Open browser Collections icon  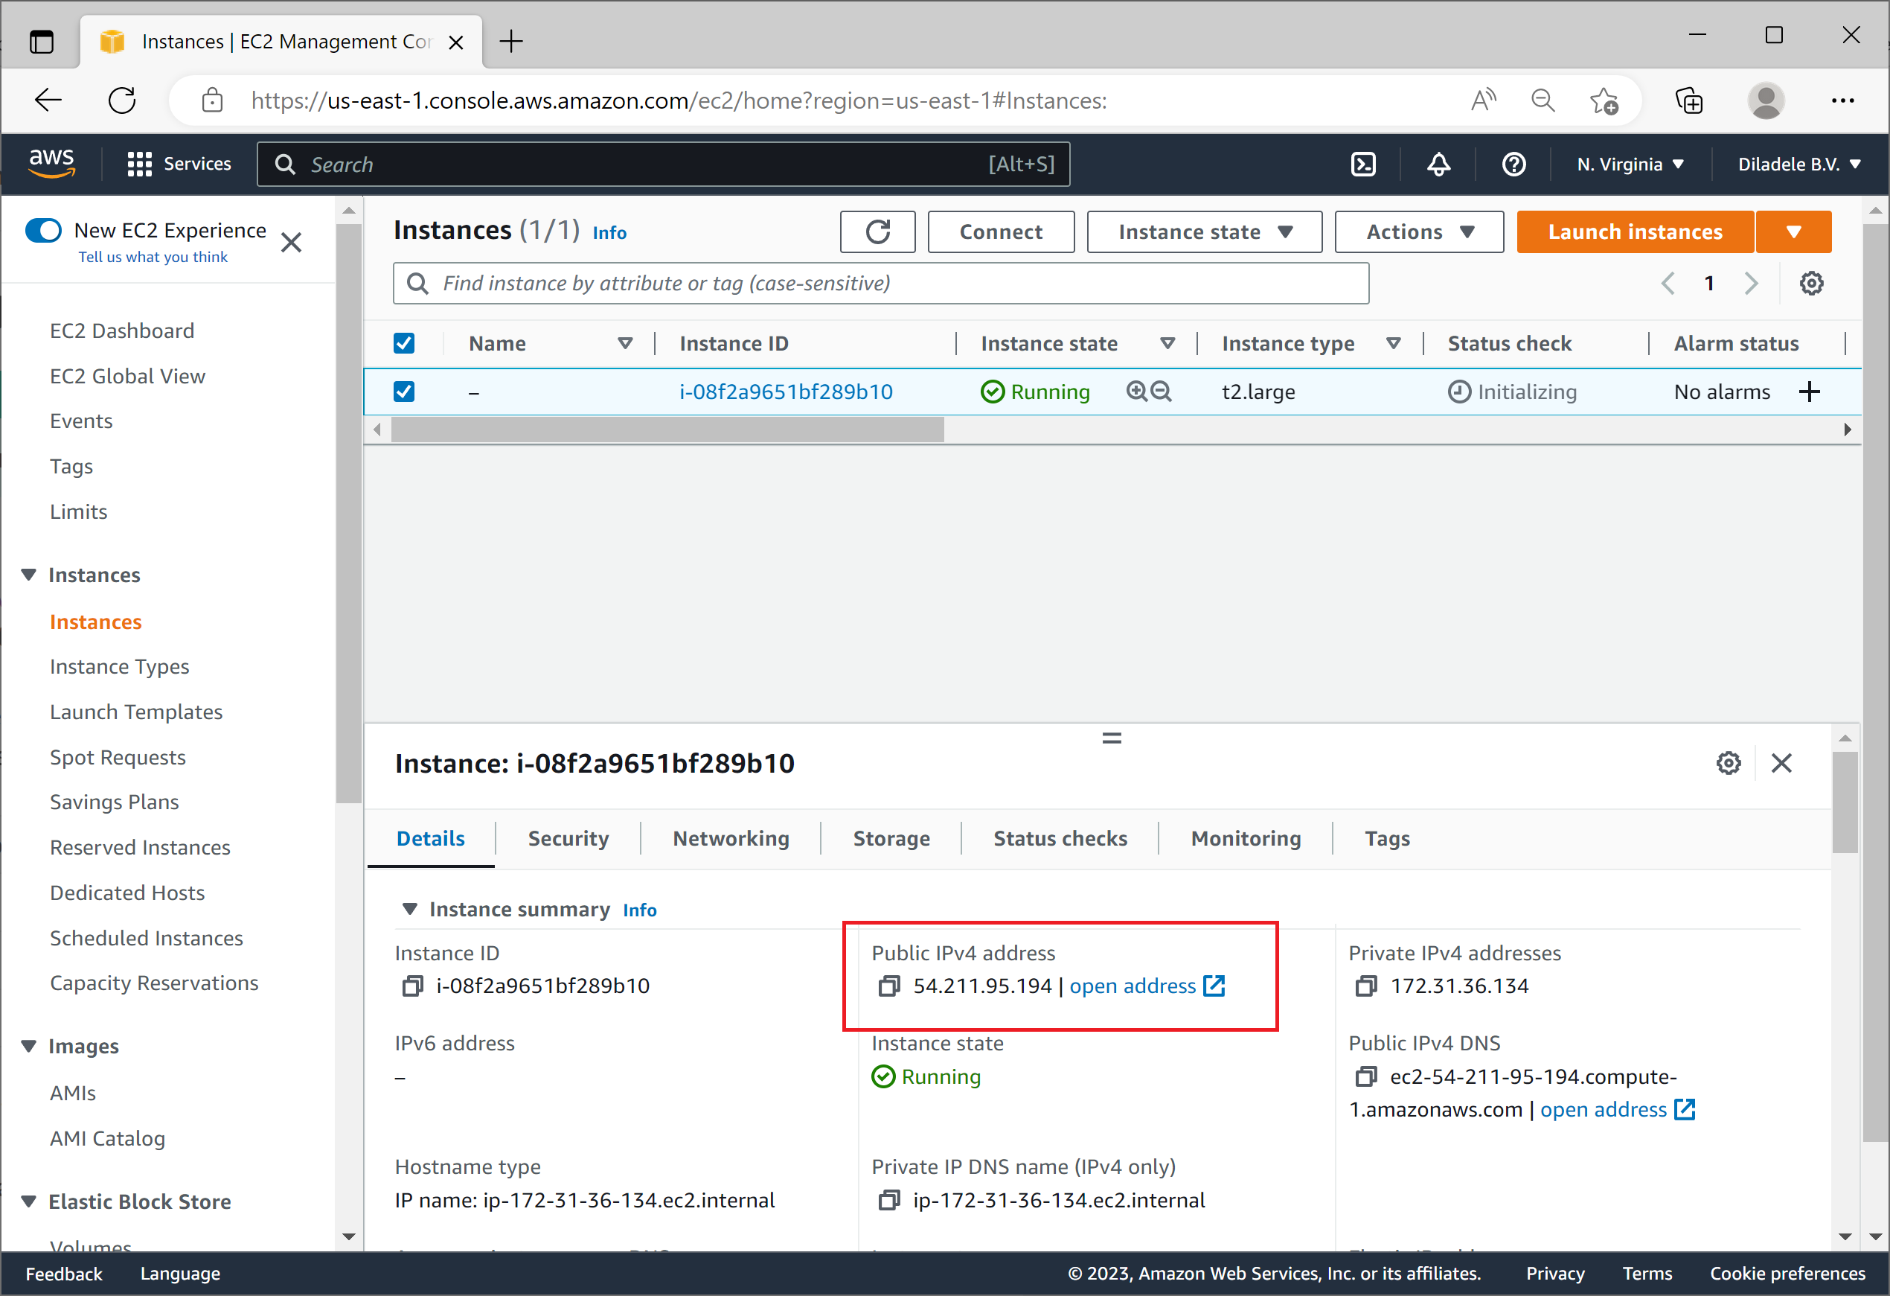[1689, 101]
